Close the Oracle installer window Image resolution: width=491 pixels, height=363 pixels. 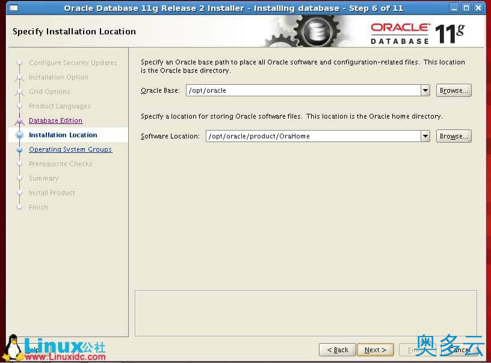click(478, 8)
